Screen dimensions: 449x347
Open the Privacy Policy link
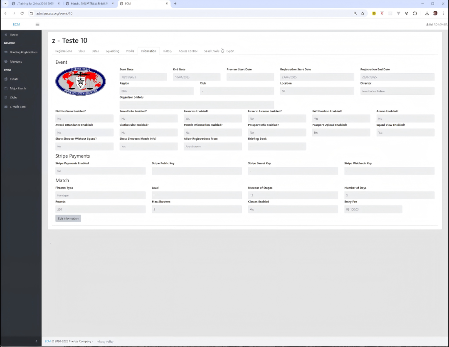click(105, 342)
